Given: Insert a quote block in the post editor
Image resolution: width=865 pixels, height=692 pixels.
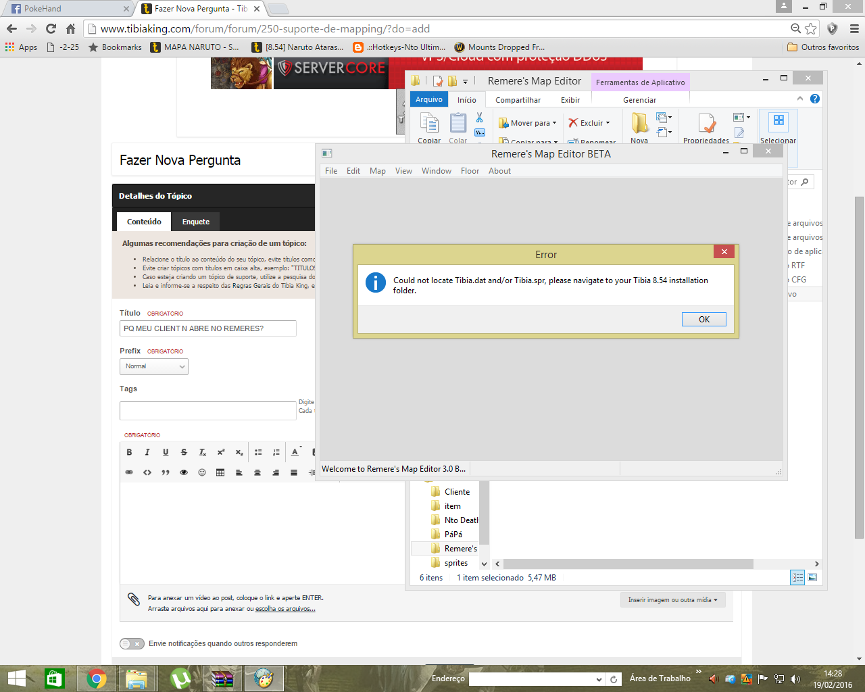Looking at the screenshot, I should click(166, 472).
